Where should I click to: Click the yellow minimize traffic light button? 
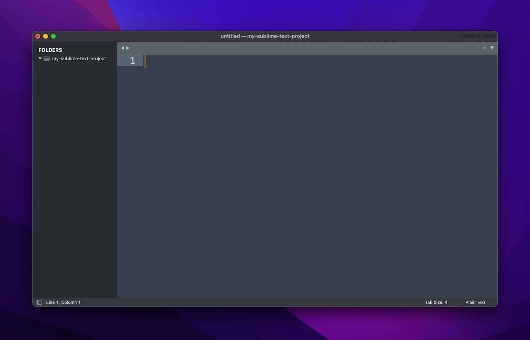46,36
